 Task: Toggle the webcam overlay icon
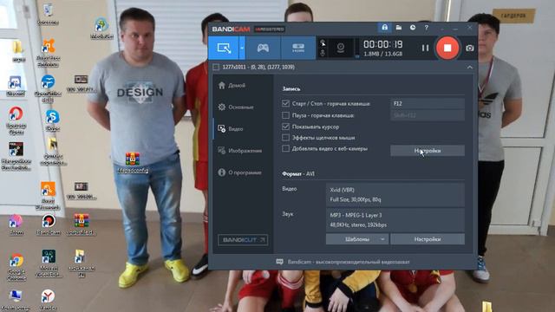pyautogui.click(x=341, y=48)
